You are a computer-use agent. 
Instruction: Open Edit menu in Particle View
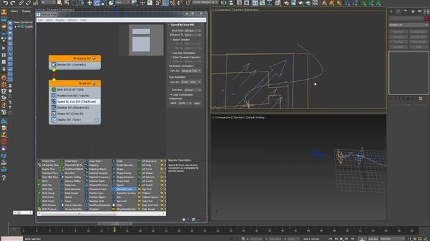coord(40,20)
